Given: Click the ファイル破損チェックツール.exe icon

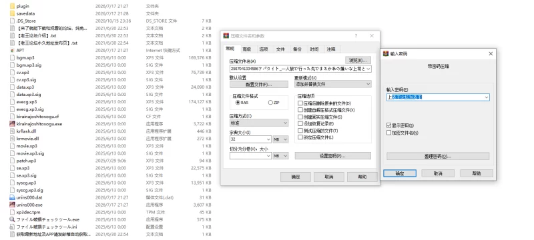Looking at the screenshot, I should pyautogui.click(x=12, y=219).
